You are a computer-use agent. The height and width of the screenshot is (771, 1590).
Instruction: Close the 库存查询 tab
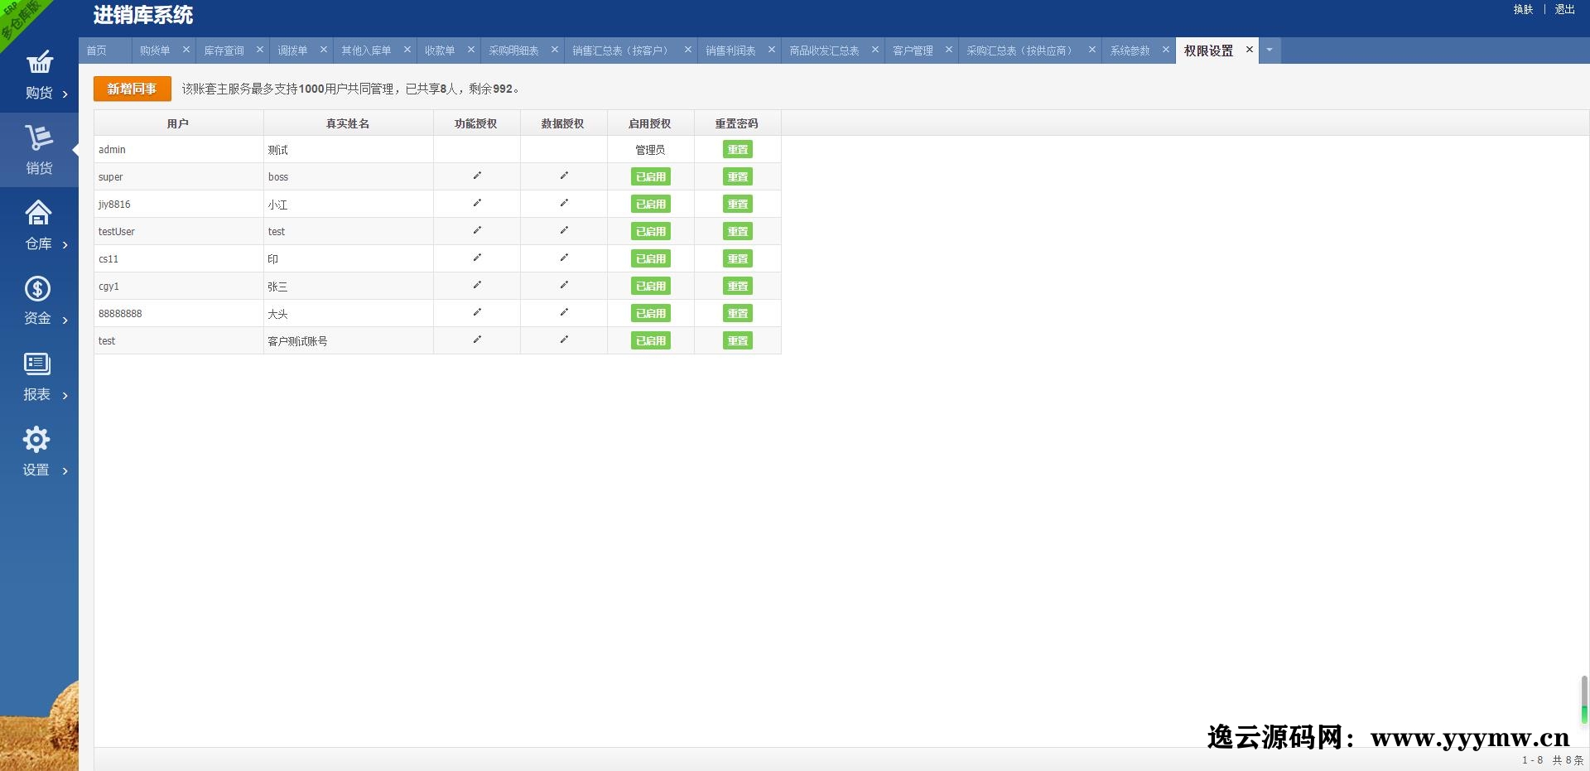[x=260, y=50]
